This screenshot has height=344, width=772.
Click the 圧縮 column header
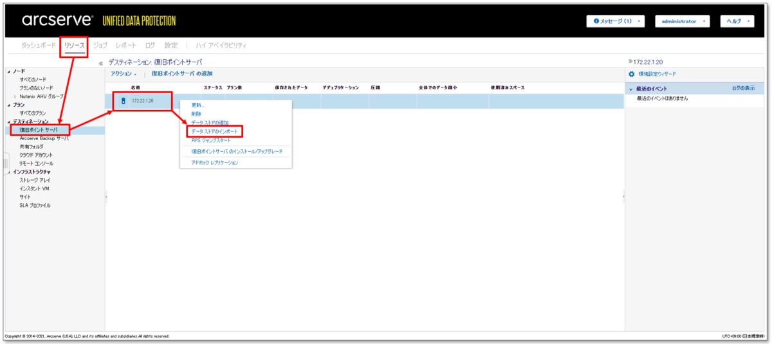click(x=376, y=87)
